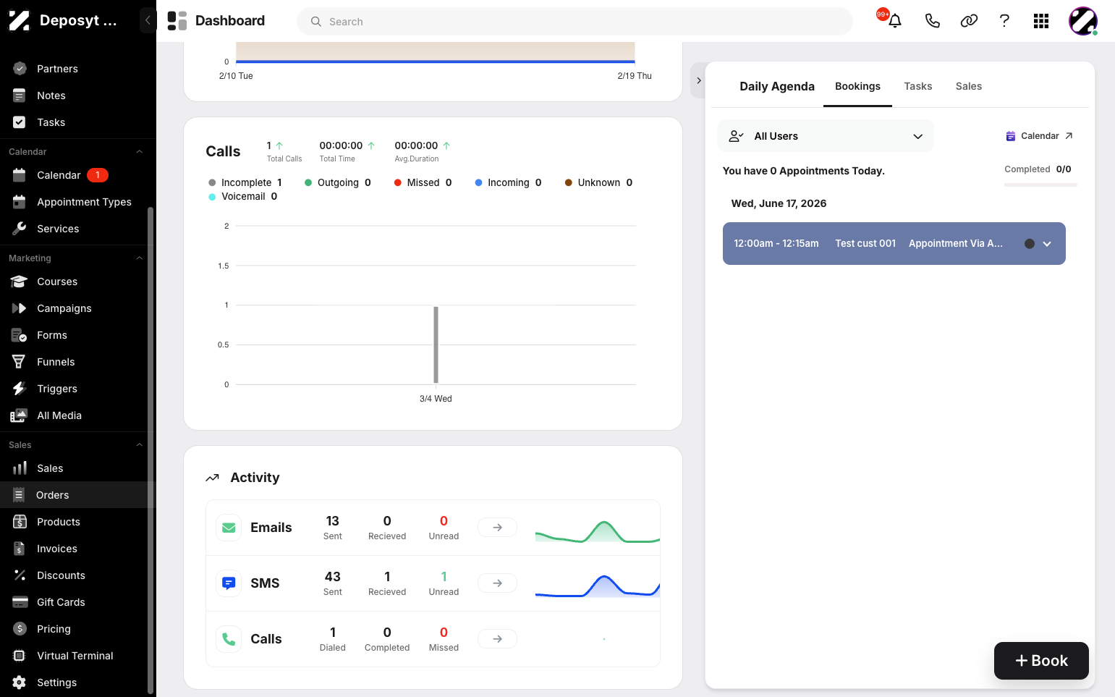1115x697 pixels.
Task: Open Funnels in the sidebar
Action: coord(78,362)
